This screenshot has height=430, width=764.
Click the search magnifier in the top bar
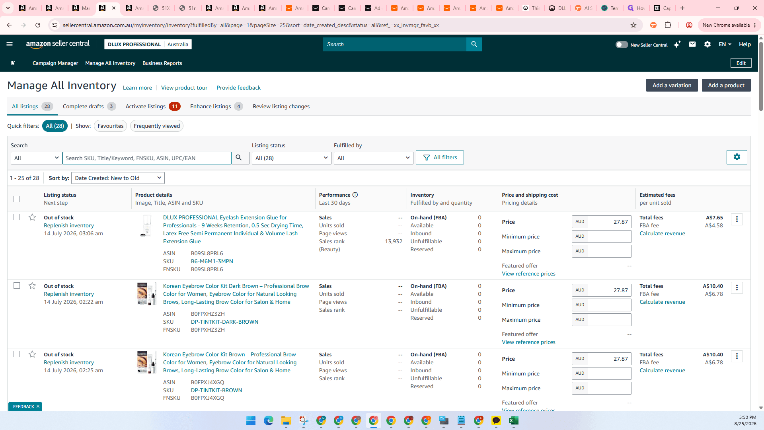pos(474,44)
